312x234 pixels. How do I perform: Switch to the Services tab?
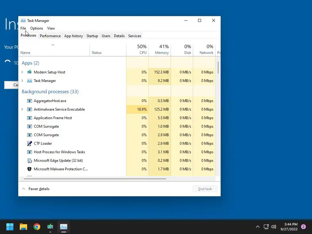click(135, 36)
